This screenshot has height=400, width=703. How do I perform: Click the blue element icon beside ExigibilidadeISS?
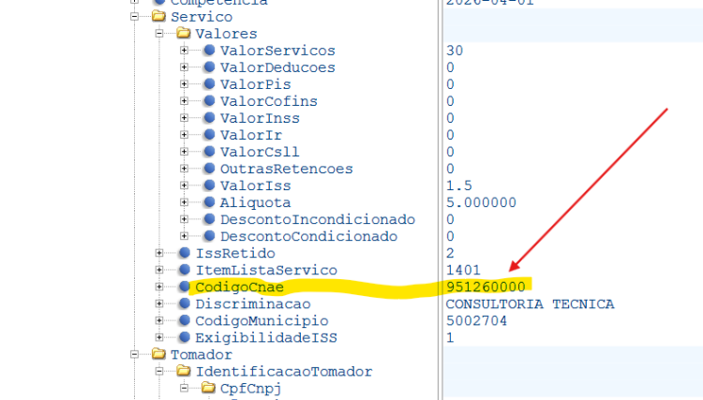coord(185,337)
